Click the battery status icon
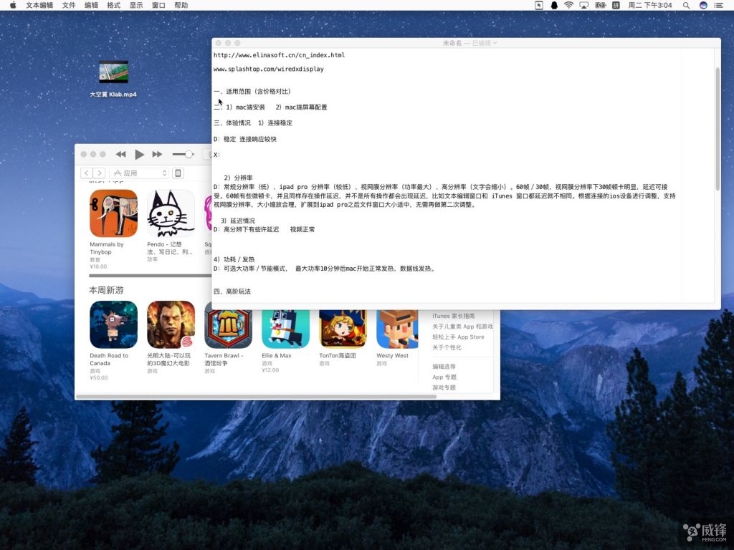 pos(601,5)
